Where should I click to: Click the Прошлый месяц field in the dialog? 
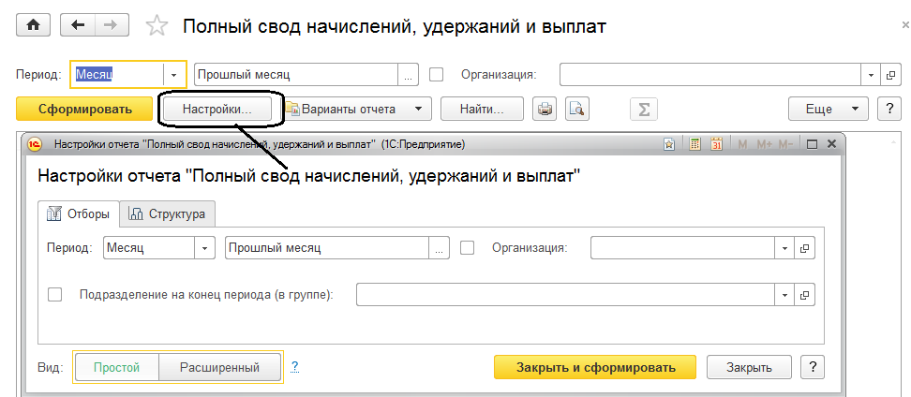click(328, 248)
